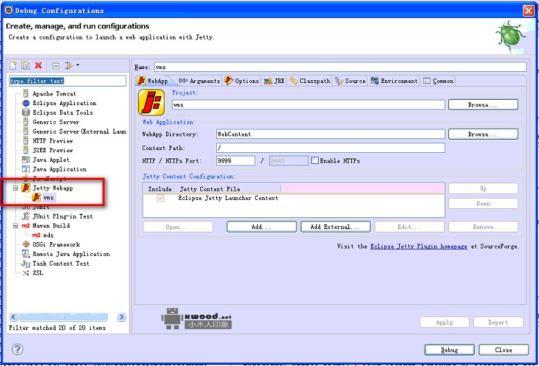Switch to the WebApp tab
539x366 pixels.
tap(153, 81)
